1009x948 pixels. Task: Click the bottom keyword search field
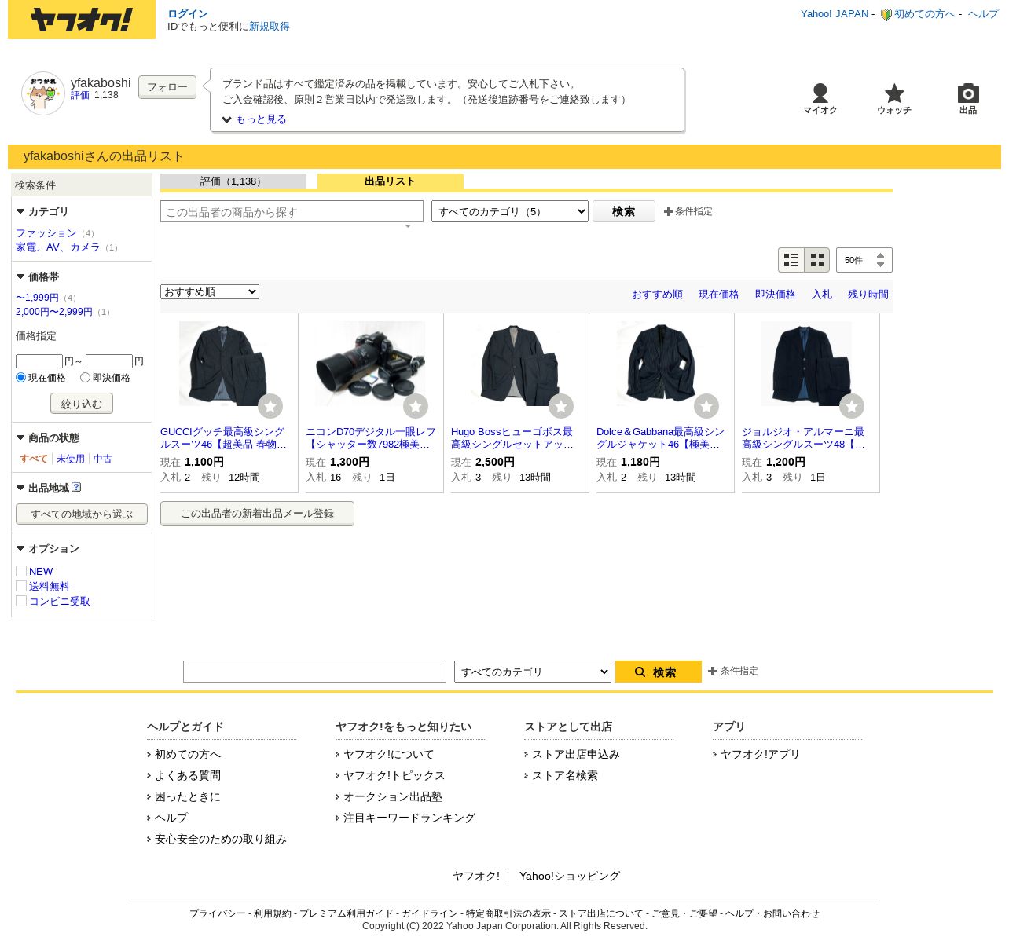314,672
